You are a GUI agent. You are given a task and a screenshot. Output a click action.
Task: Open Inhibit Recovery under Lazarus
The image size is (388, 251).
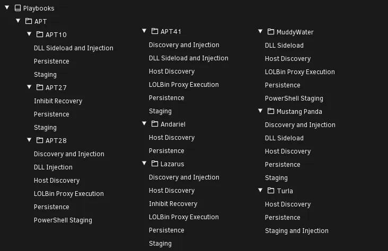(173, 204)
